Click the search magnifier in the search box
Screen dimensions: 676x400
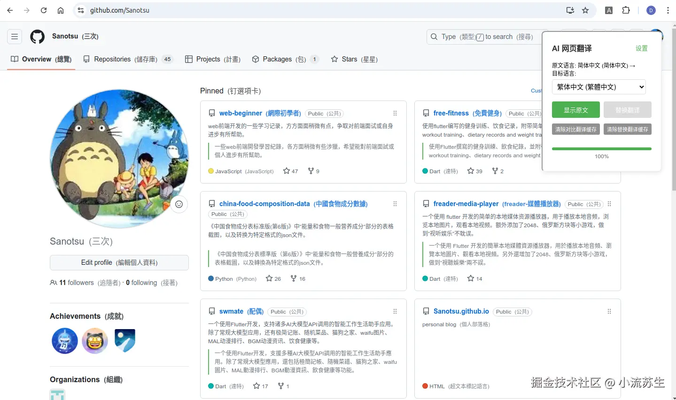pos(433,37)
